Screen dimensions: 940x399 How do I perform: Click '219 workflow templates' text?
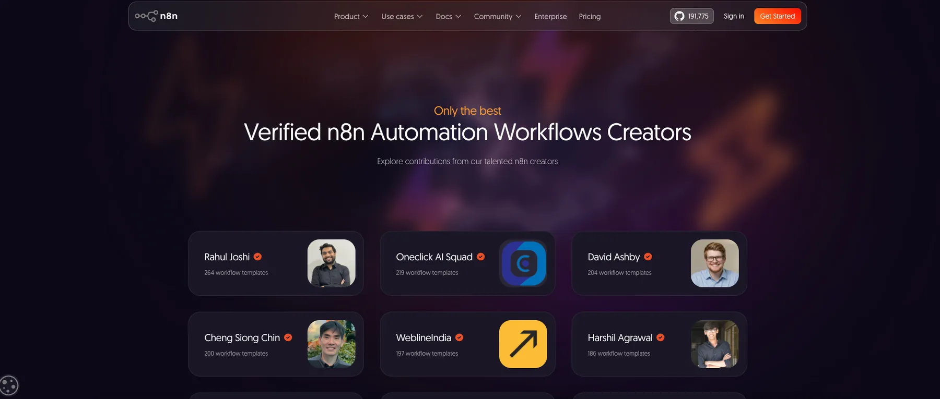427,273
